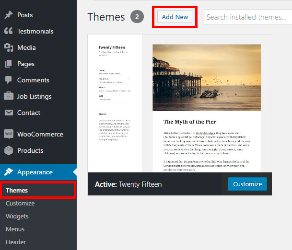This screenshot has width=292, height=250.
Task: Click the Pages icon in sidebar
Action: (x=9, y=64)
